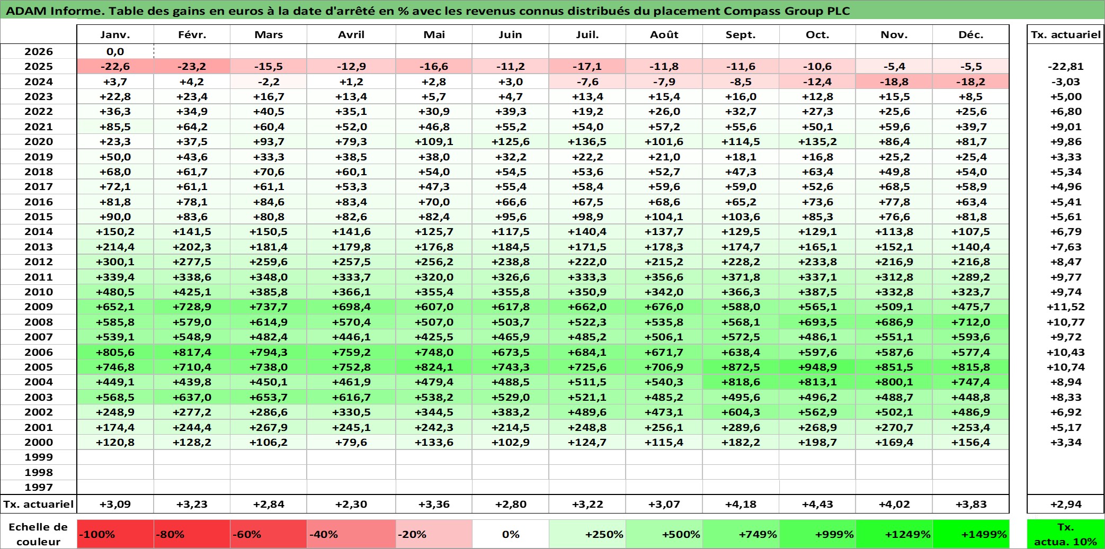Select the +817,4 cell in row 2006
The width and height of the screenshot is (1105, 549).
(192, 352)
